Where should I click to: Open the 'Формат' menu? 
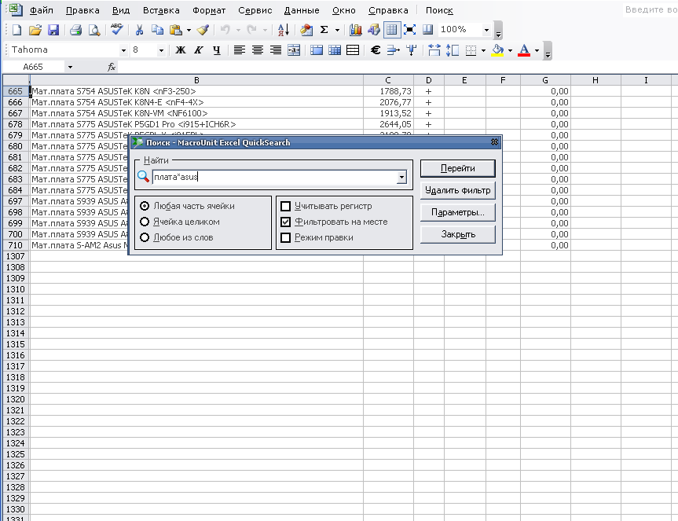(207, 10)
